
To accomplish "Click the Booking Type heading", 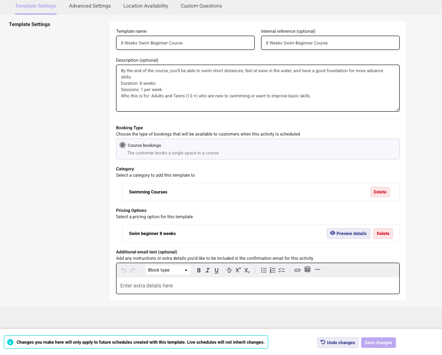I will click(x=129, y=128).
